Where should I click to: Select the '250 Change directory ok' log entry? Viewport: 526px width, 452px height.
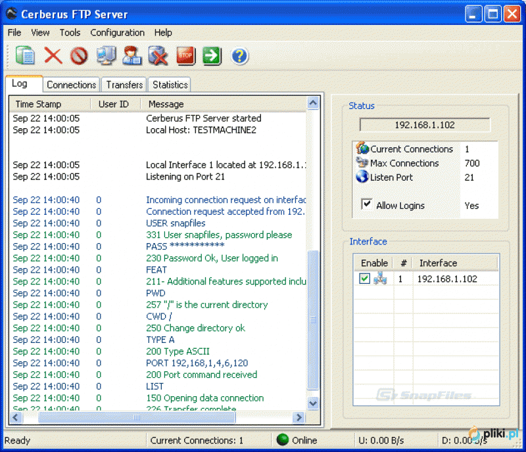[158, 328]
